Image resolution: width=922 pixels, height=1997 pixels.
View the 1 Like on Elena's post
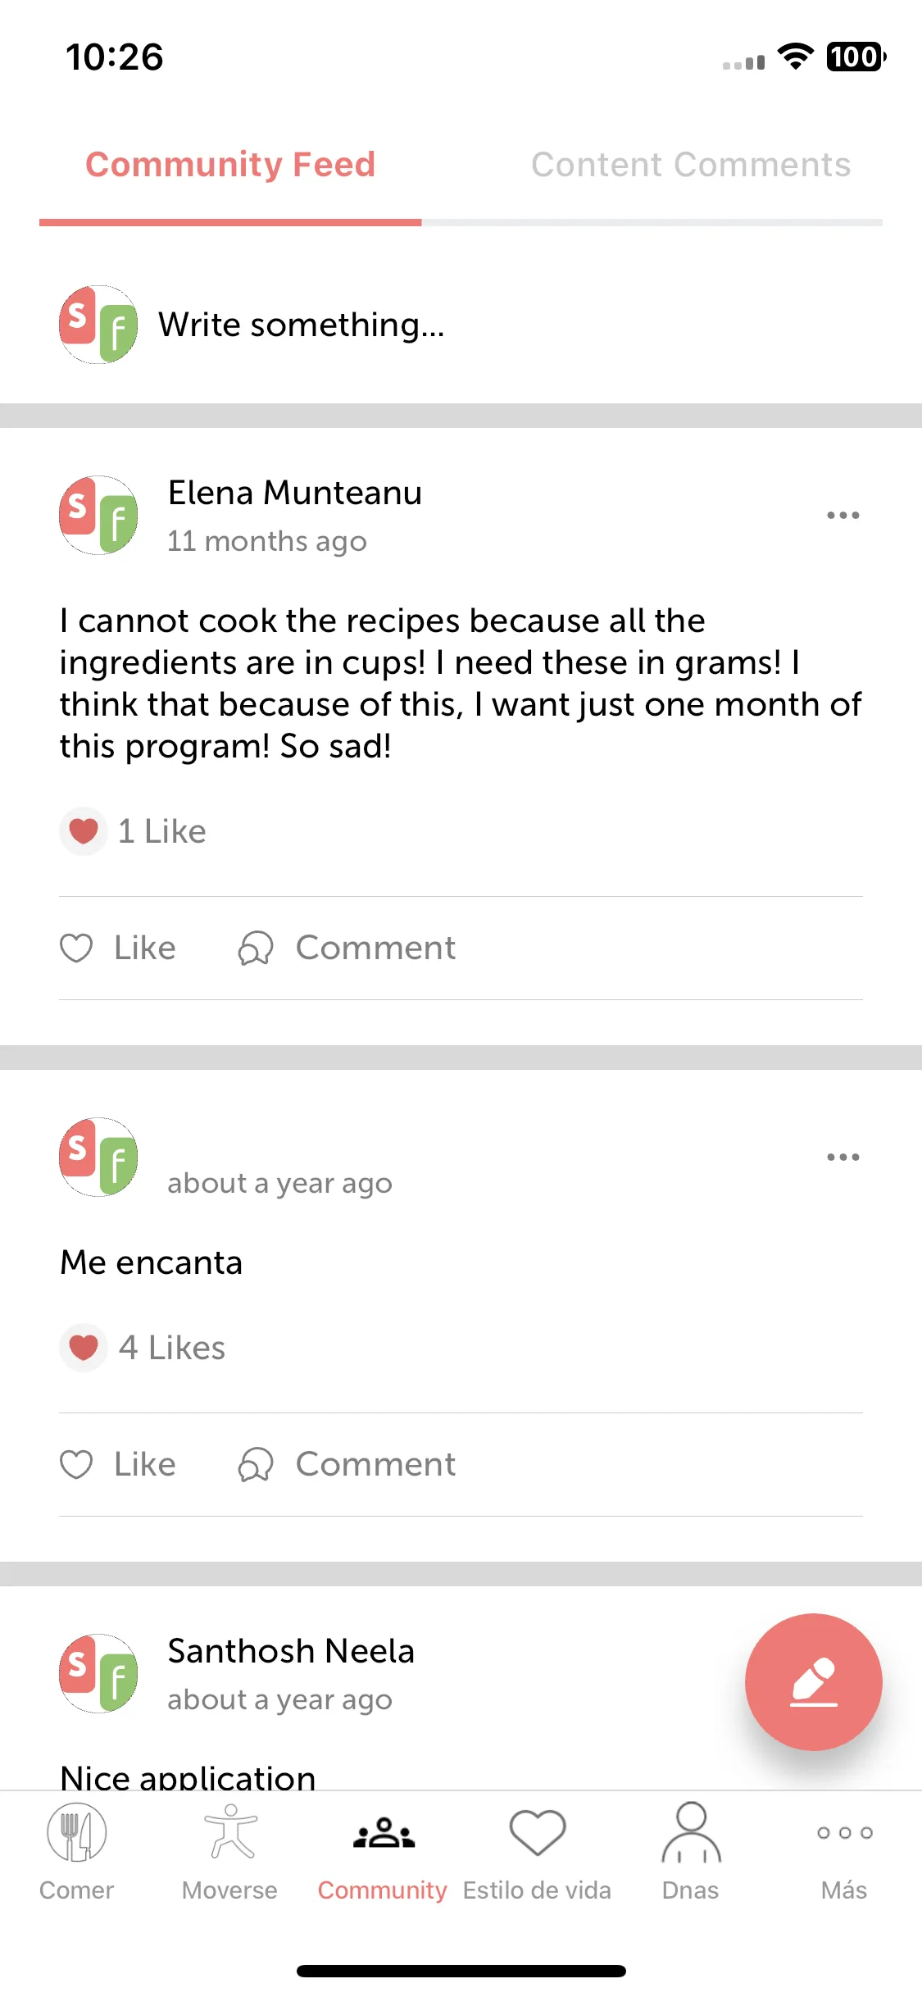pyautogui.click(x=133, y=831)
